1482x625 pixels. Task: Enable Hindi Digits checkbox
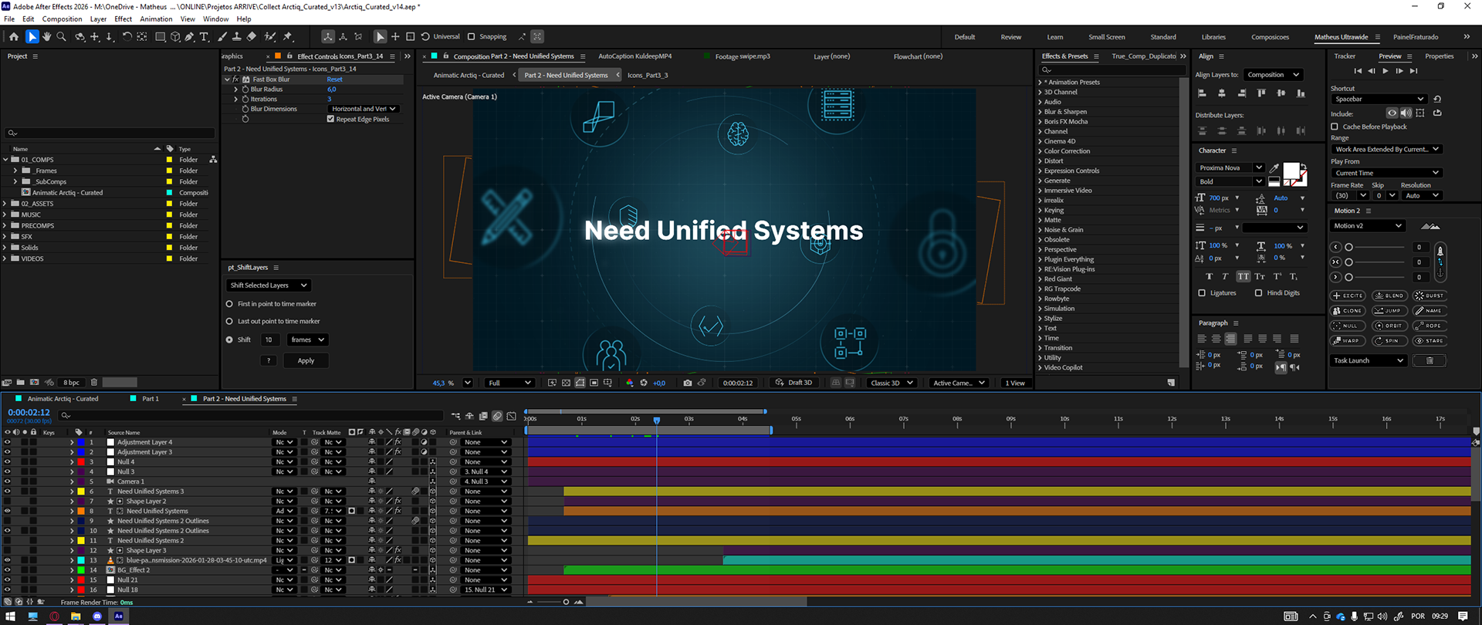pos(1259,293)
